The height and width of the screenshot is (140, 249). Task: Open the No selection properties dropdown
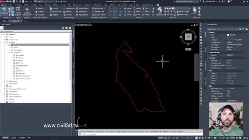(222, 29)
